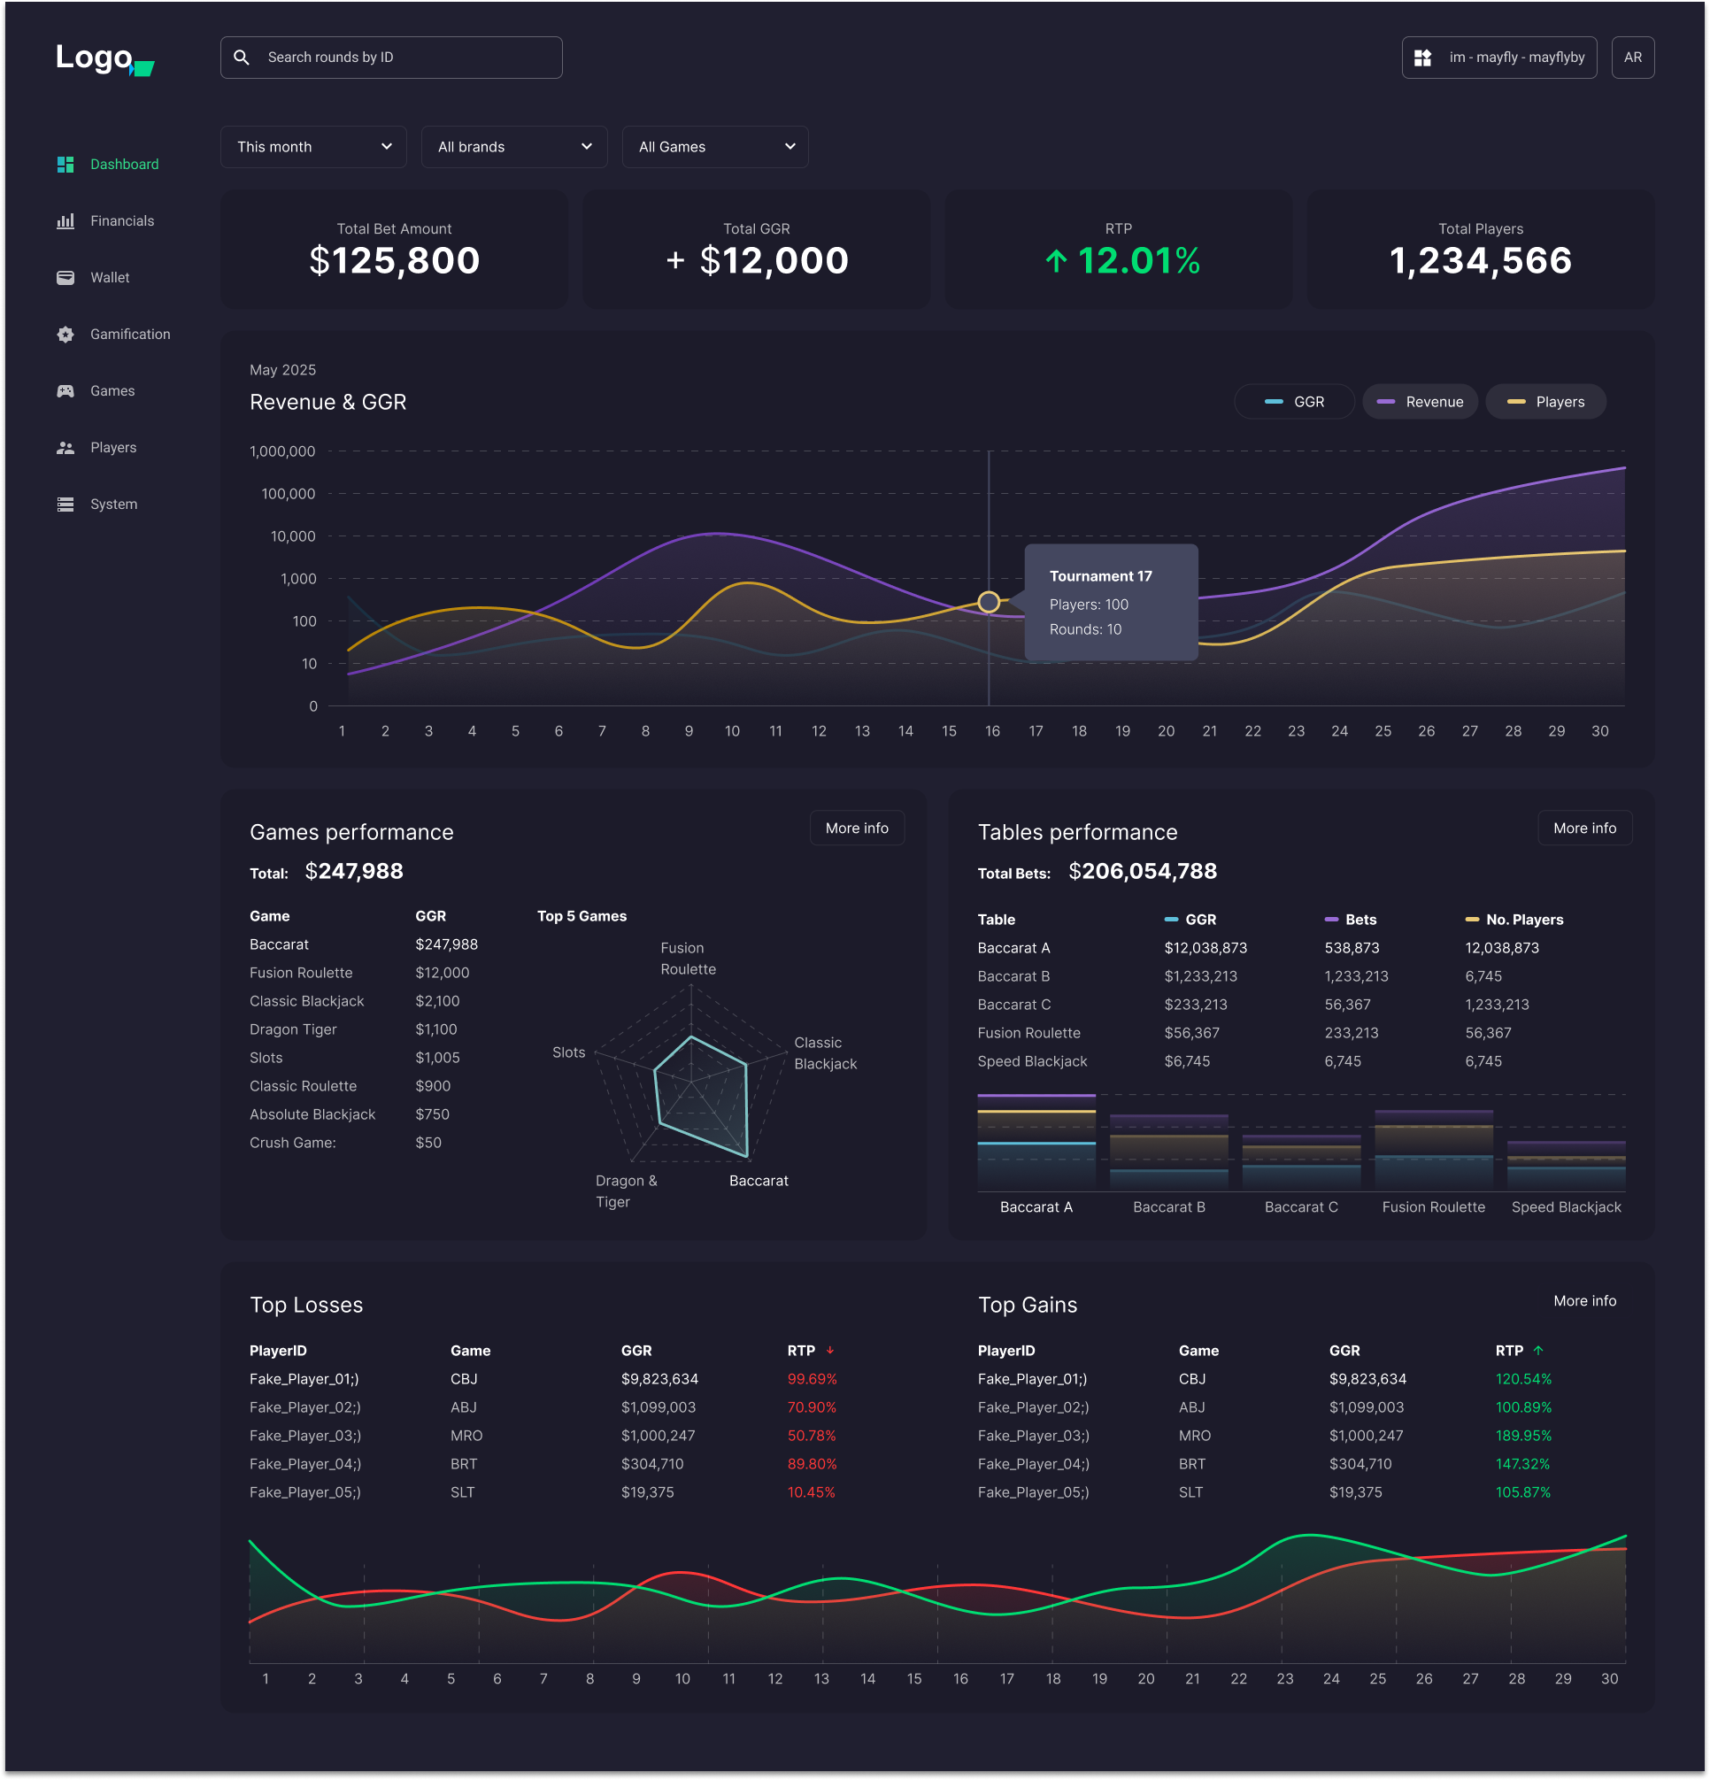Open Gamification using the gear icon
1710x1780 pixels.
(x=65, y=335)
